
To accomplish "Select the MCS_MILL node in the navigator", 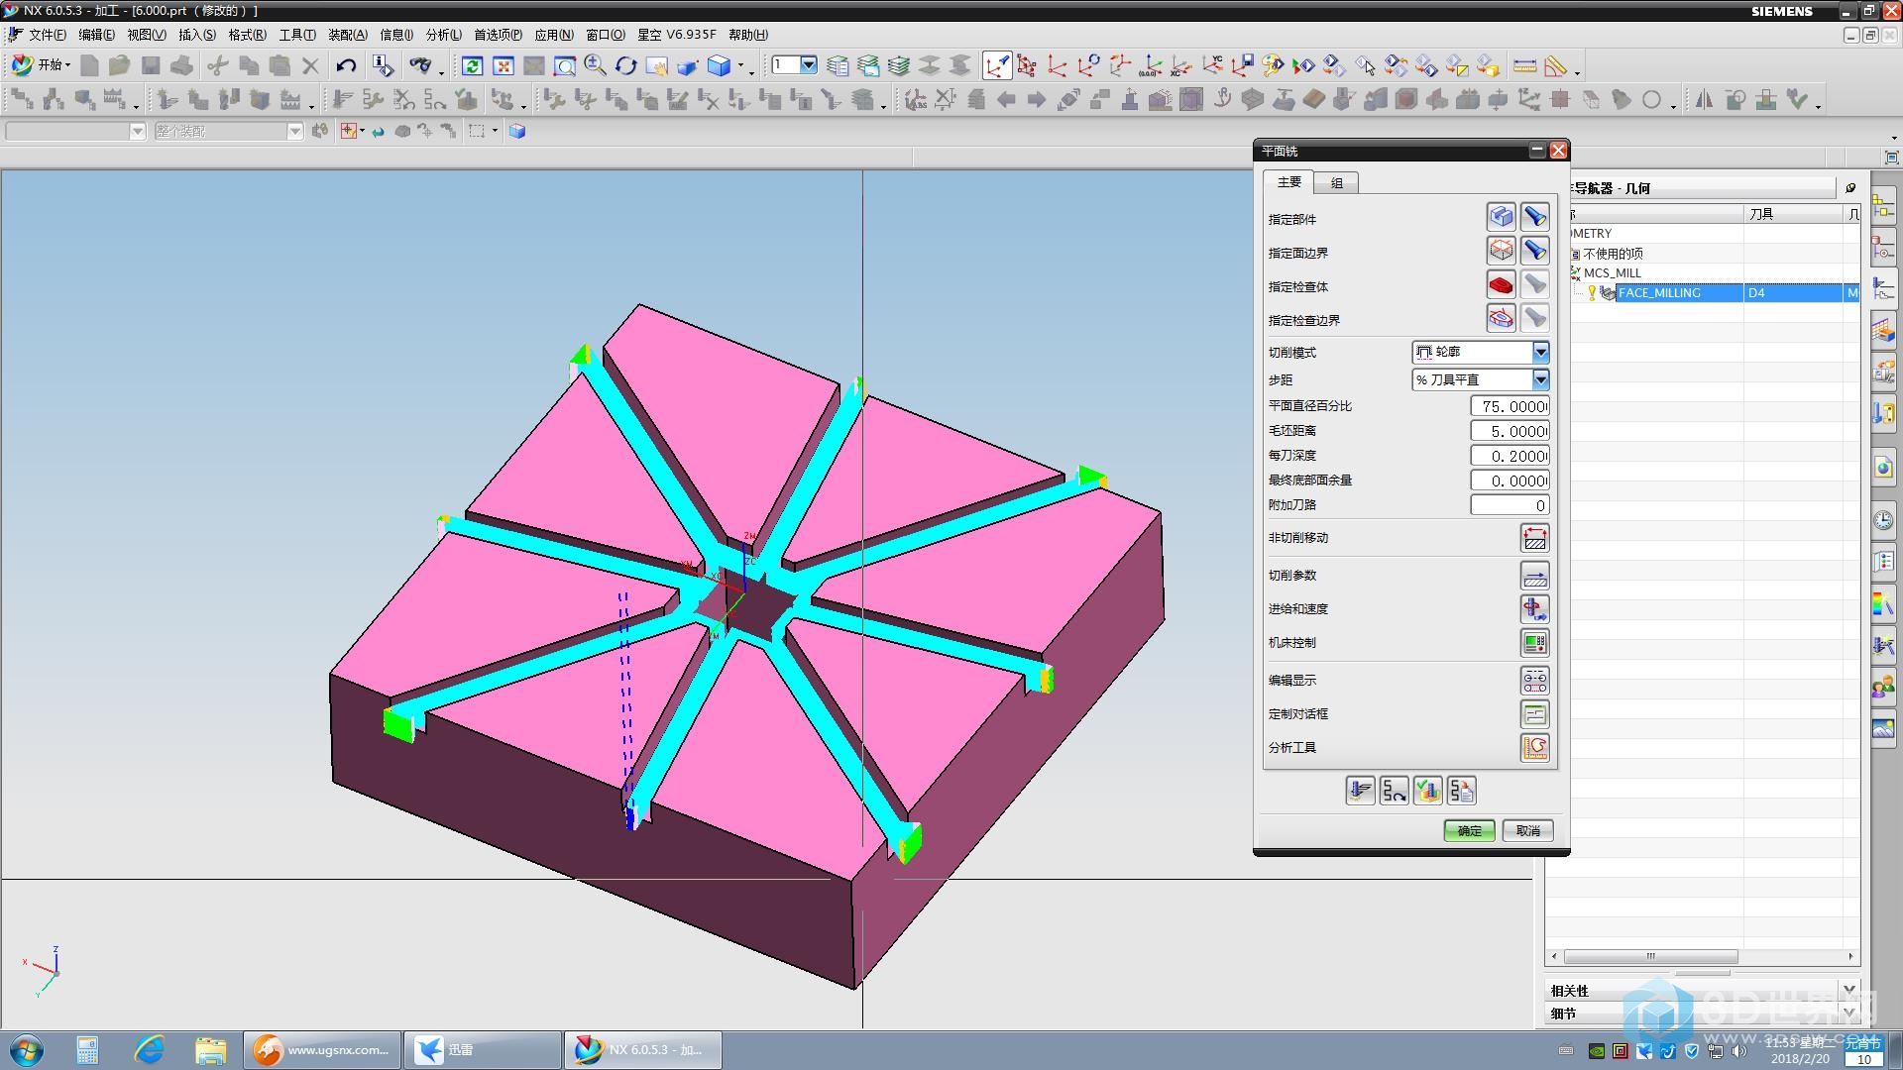I will [x=1612, y=272].
